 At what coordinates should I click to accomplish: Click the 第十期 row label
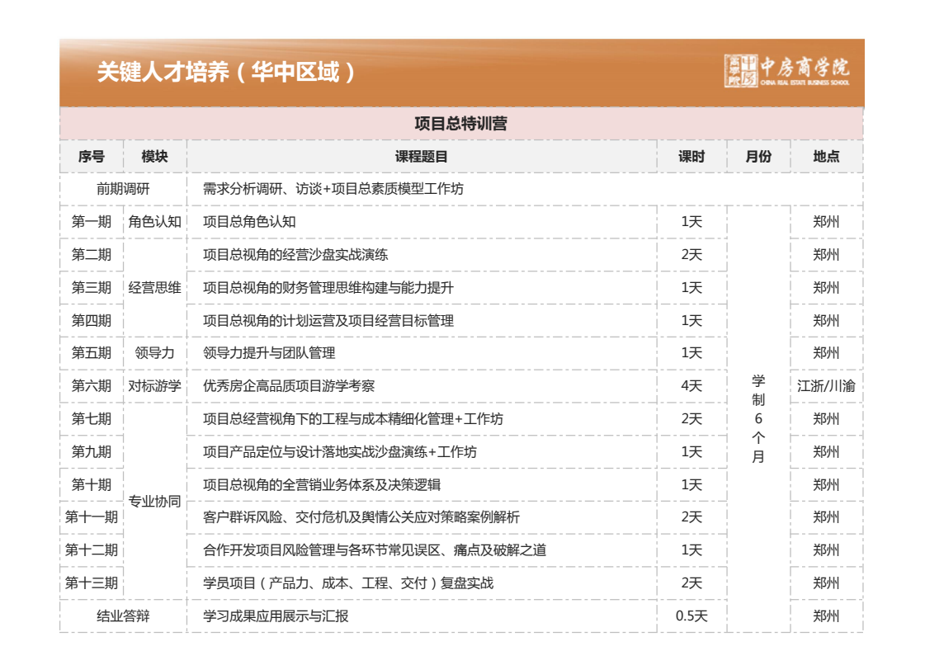[92, 484]
